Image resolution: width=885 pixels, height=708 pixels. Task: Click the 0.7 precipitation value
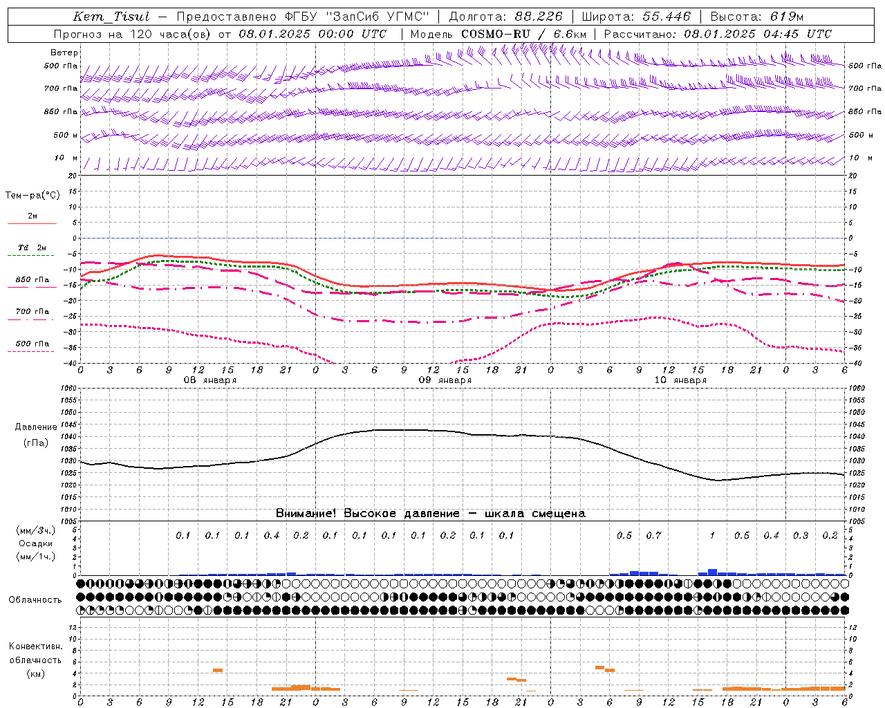653,536
